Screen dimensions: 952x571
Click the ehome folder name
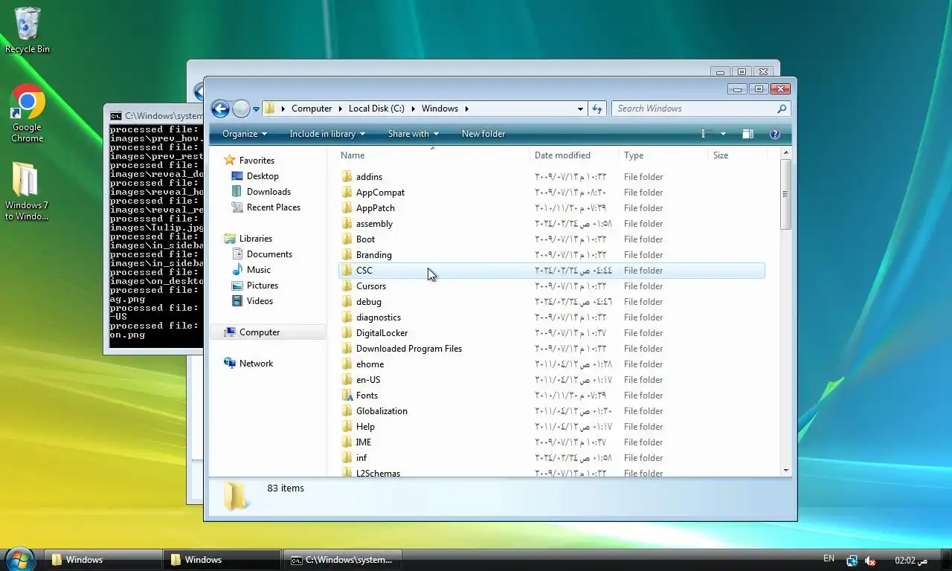pyautogui.click(x=370, y=364)
